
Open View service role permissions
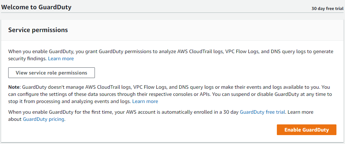tap(51, 73)
